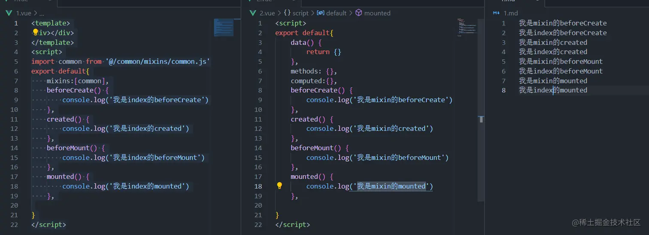Click 'export default{' in 1.vue

(x=60, y=71)
